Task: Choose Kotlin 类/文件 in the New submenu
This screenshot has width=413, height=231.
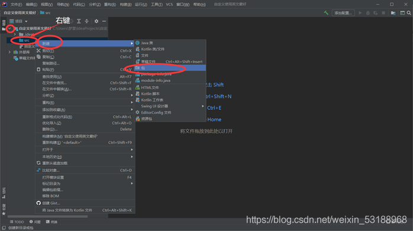Action: pos(170,49)
